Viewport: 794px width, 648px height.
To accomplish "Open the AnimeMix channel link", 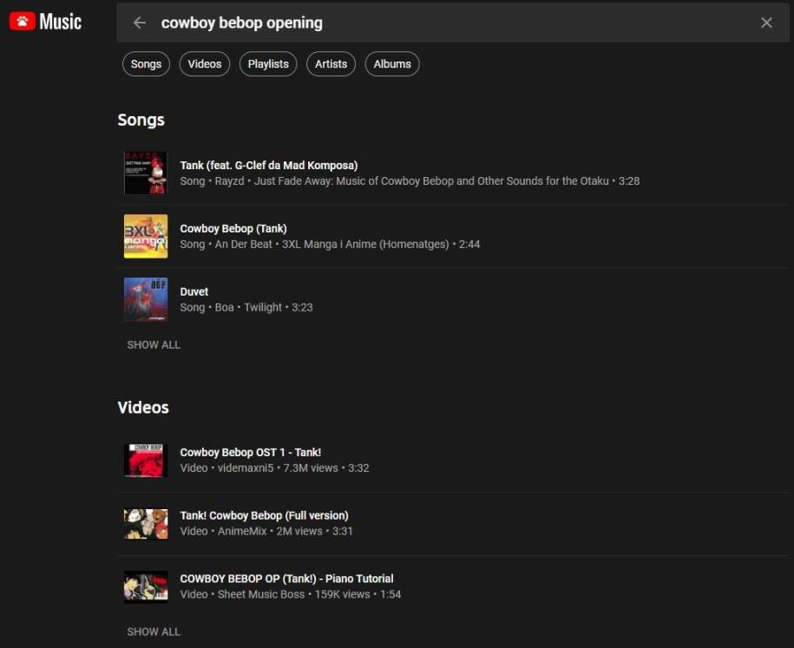I will tap(242, 532).
